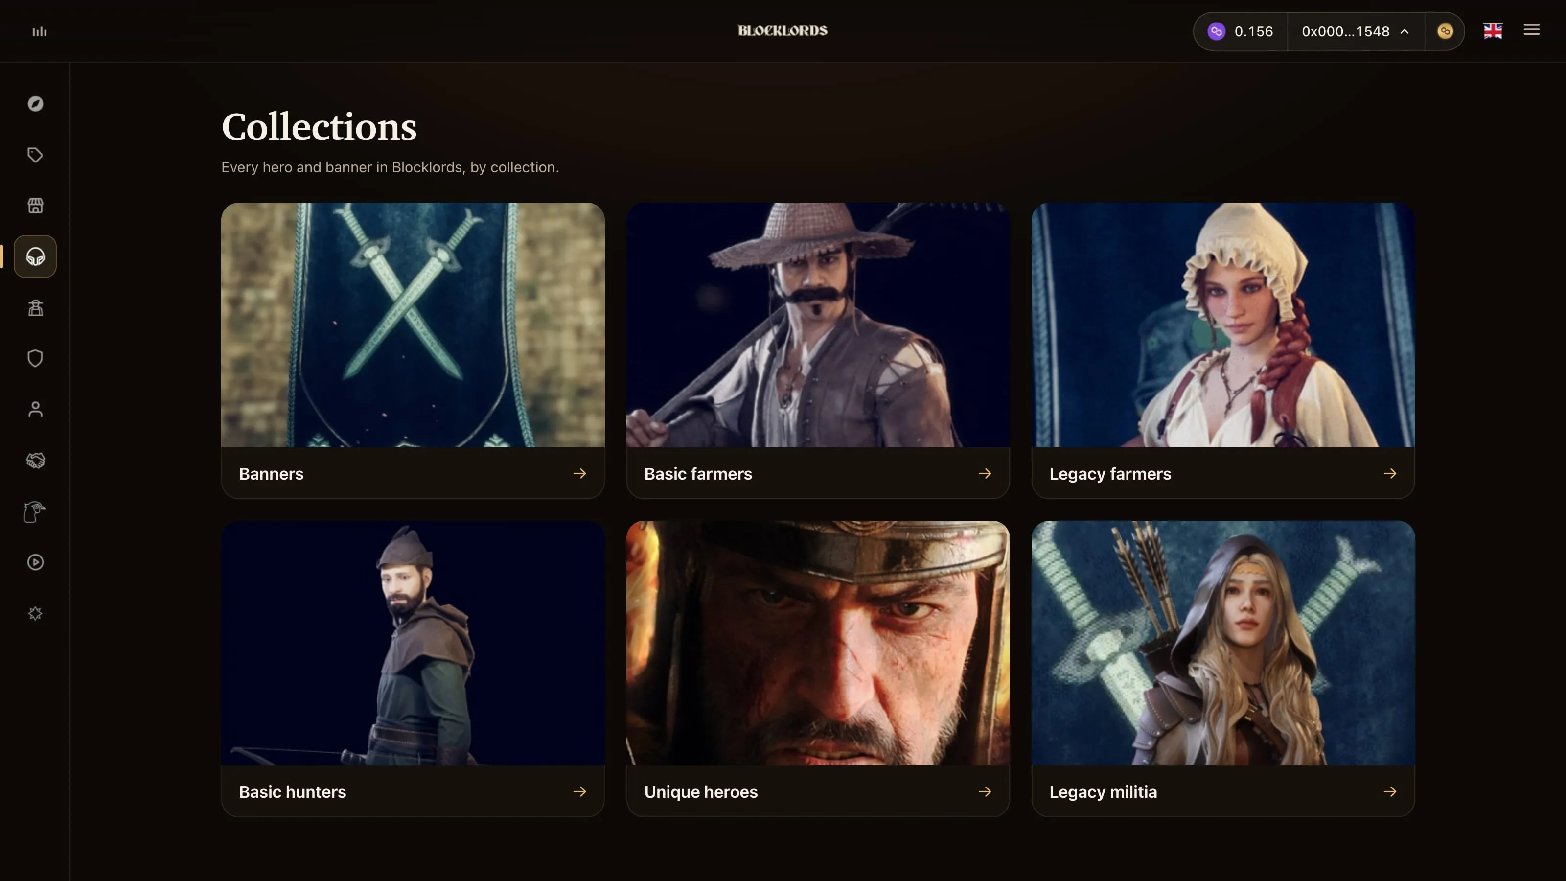The height and width of the screenshot is (881, 1566).
Task: Open the shop storefront icon in sidebar
Action: pyautogui.click(x=35, y=206)
